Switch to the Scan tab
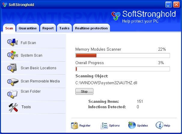Image resolution: width=182 pixels, height=134 pixels. pyautogui.click(x=9, y=28)
